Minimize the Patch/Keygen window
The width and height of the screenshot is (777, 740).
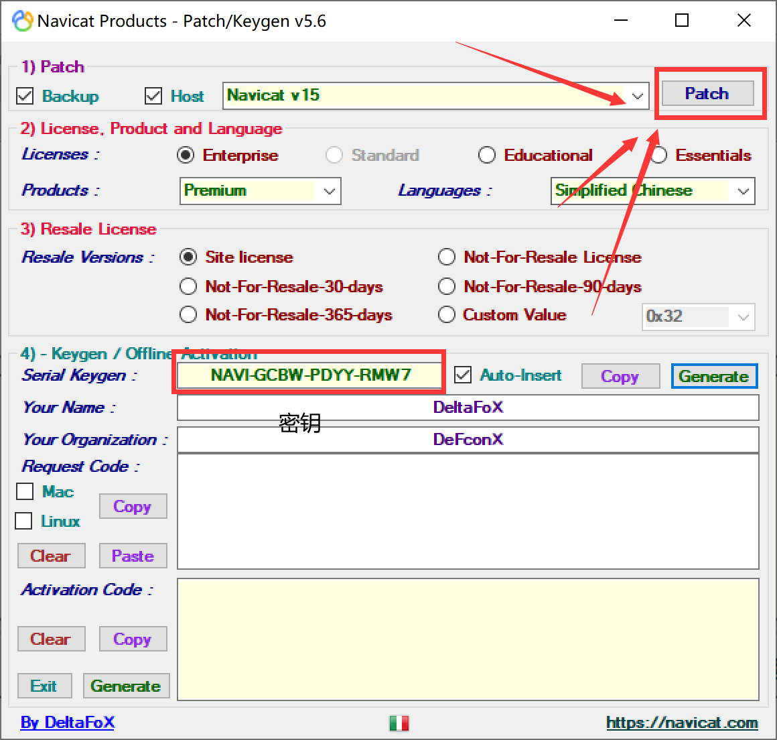(x=621, y=20)
